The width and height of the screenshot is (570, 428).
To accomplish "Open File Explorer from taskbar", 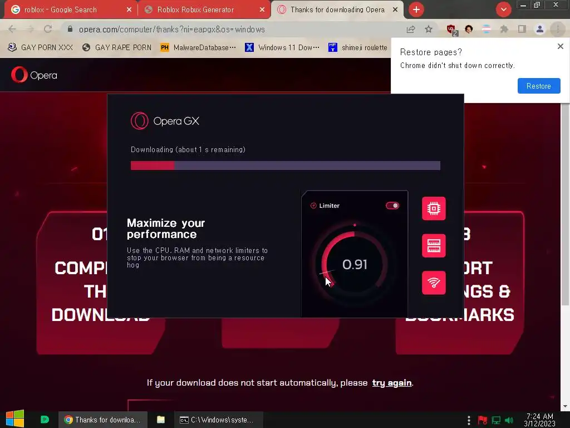I will (161, 420).
